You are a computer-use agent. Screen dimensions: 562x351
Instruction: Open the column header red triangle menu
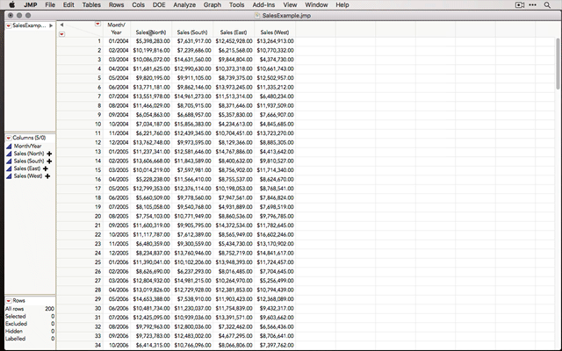[x=97, y=24]
